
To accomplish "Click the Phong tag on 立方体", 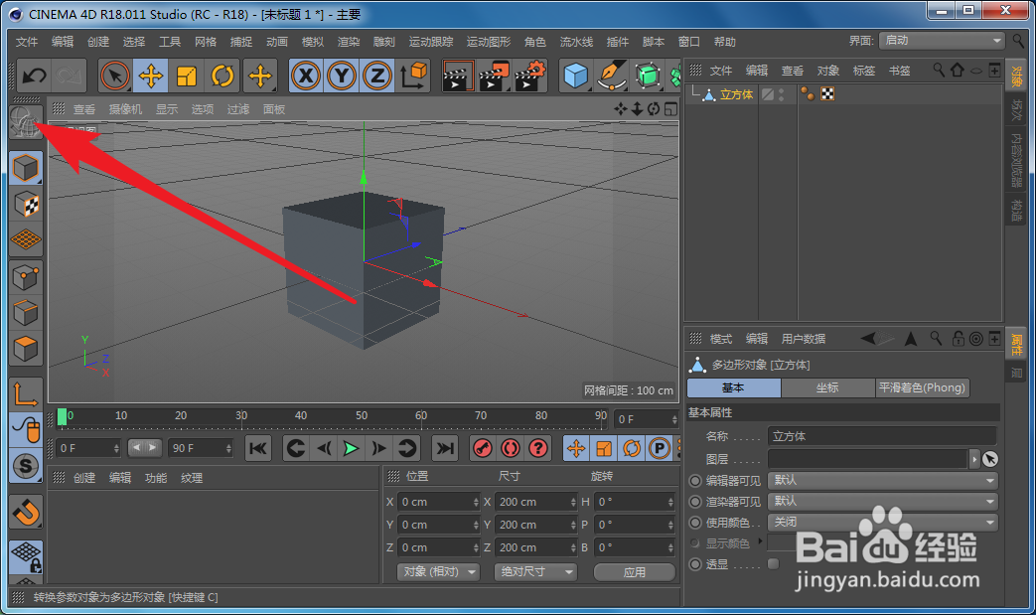I will pyautogui.click(x=808, y=94).
